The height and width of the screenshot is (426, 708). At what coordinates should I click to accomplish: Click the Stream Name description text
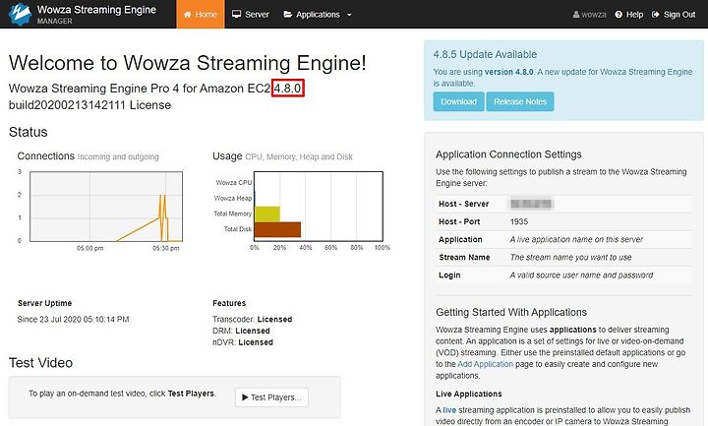tap(570, 258)
